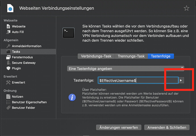
Task: Click the star favorite icon
Action: (186, 8)
